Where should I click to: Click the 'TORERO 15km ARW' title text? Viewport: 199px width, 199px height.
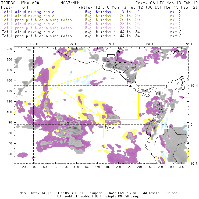(x=20, y=3)
